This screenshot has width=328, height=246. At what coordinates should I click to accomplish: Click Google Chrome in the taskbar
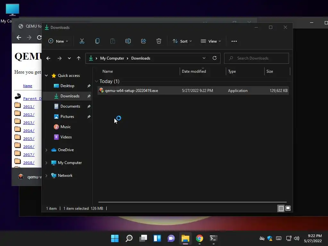coord(199,238)
